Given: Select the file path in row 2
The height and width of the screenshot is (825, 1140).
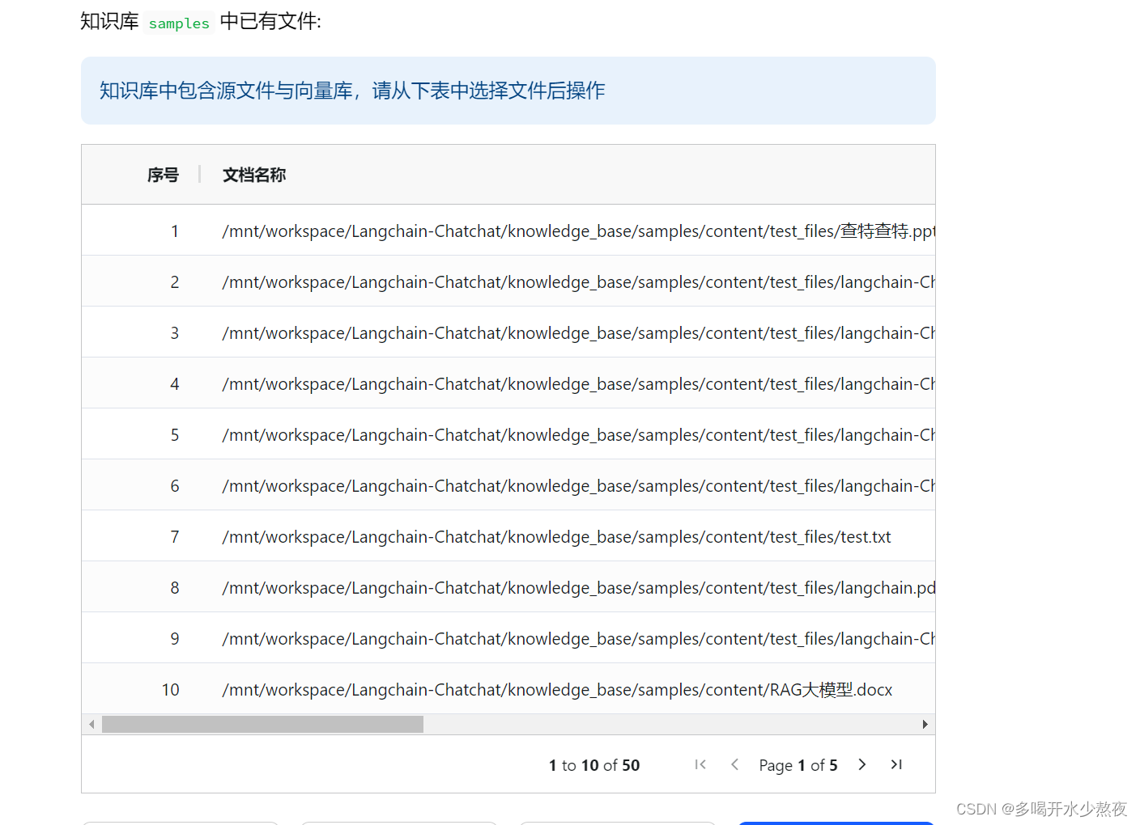Looking at the screenshot, I should 578,282.
